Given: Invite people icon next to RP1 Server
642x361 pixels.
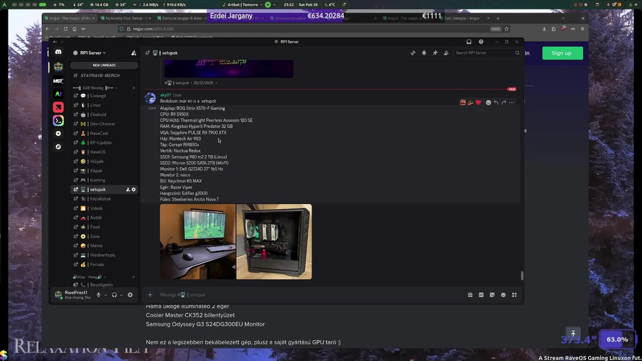Looking at the screenshot, I should (133, 53).
